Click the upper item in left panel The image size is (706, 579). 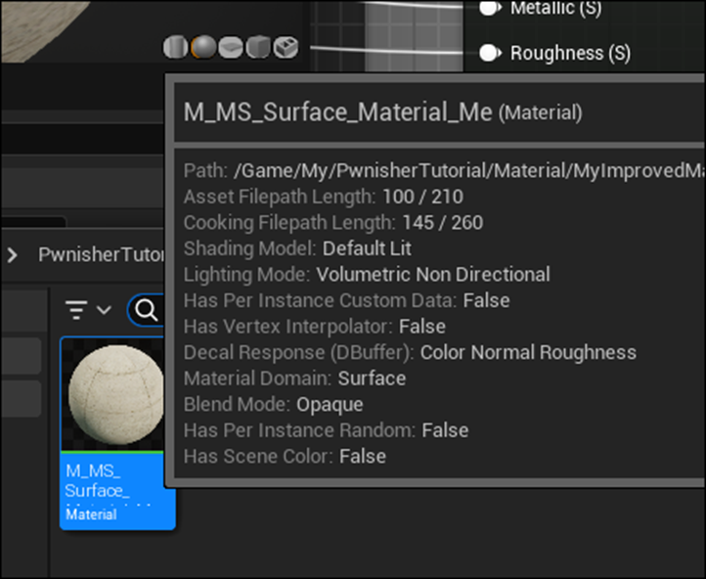tap(20, 355)
